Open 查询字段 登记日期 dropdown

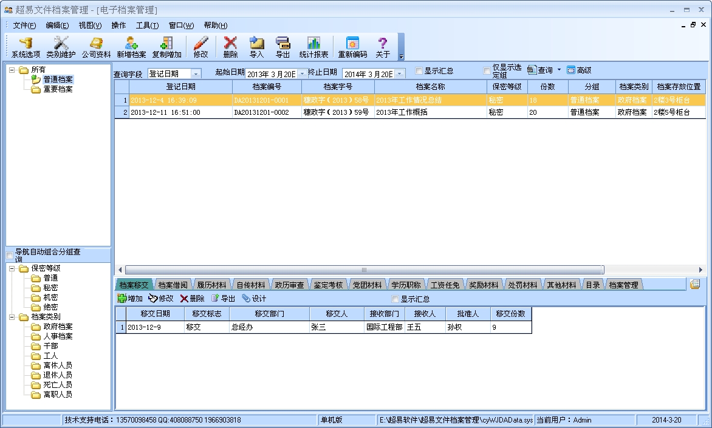pos(196,74)
